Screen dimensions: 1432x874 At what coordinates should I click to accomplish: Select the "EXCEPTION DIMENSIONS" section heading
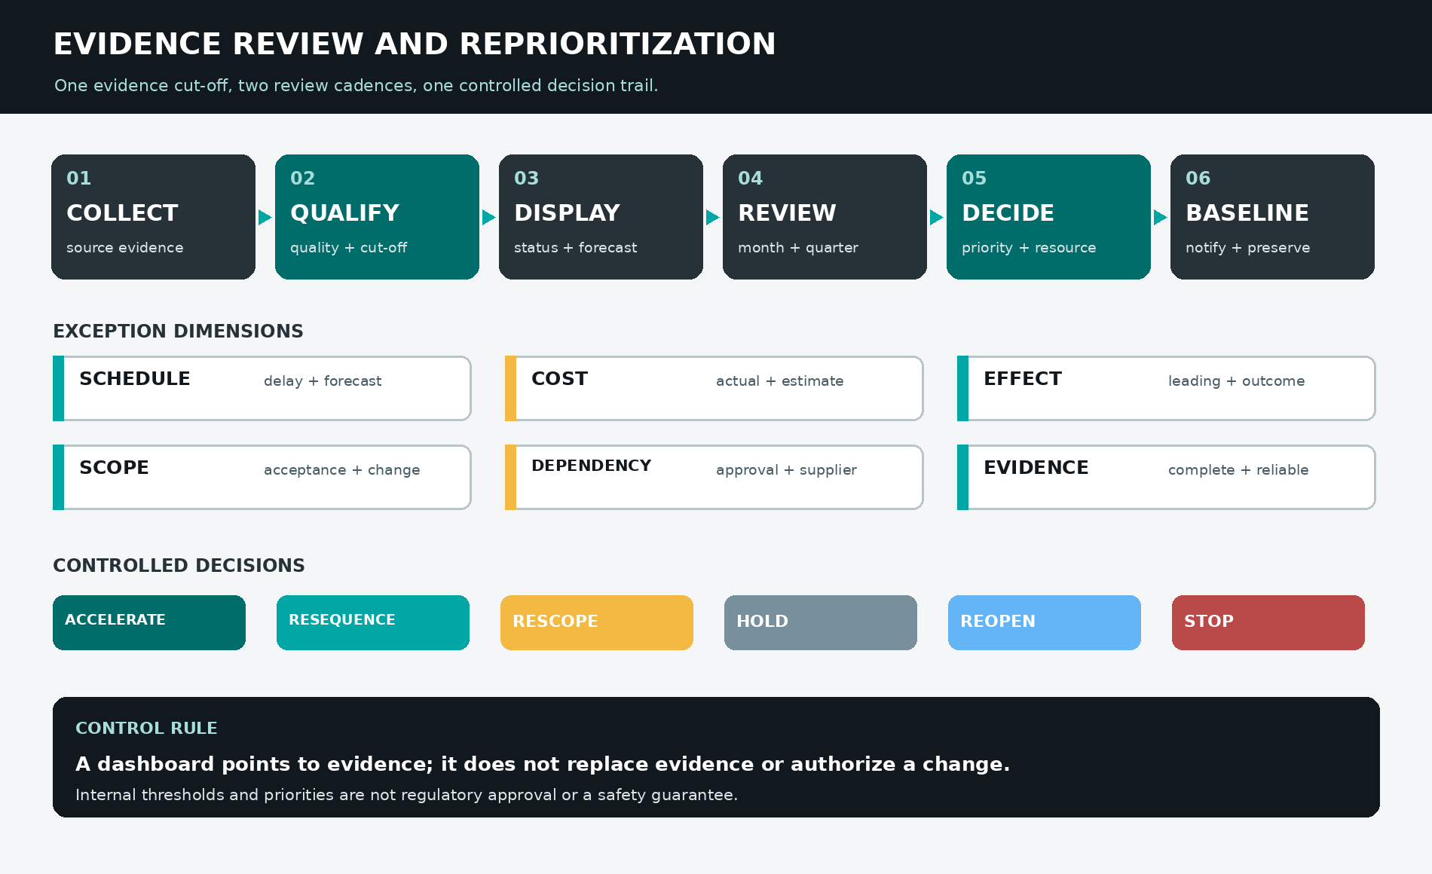point(178,332)
